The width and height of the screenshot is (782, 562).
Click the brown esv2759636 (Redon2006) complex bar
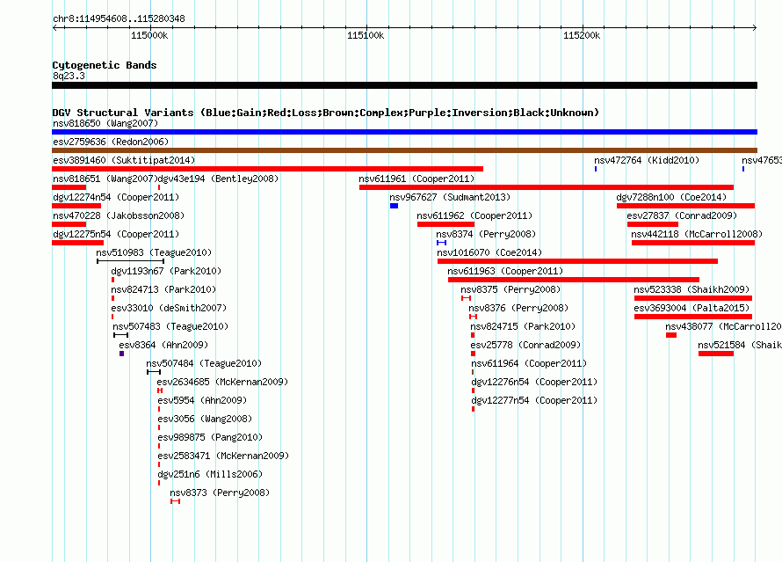[x=404, y=150]
